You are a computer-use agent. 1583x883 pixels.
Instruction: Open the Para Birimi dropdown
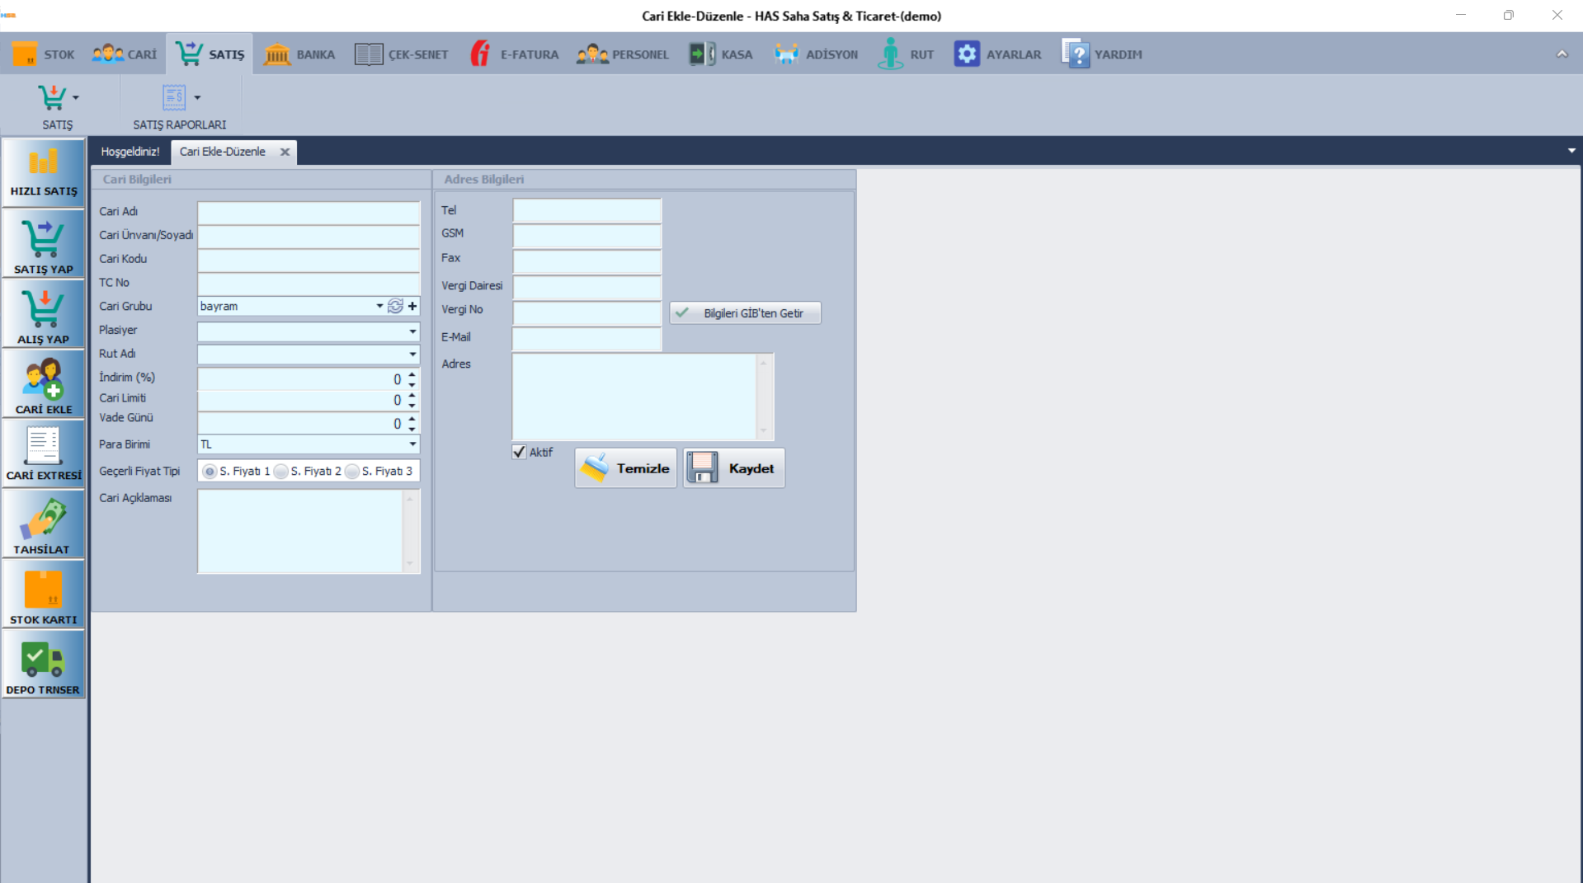click(x=412, y=444)
